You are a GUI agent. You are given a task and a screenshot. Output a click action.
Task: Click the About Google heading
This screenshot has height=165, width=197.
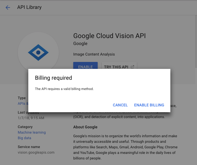click(x=85, y=127)
